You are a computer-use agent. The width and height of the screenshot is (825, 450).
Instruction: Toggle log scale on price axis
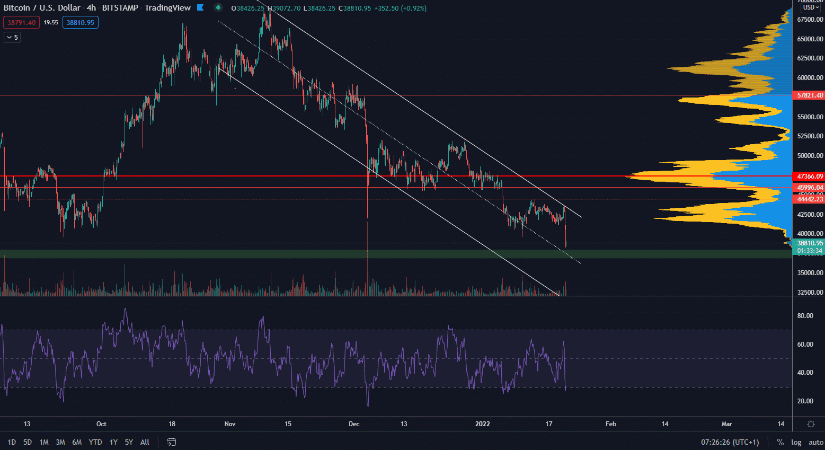coord(796,442)
